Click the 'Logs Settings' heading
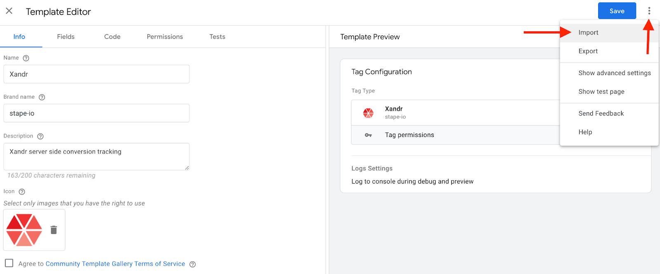 pos(372,168)
